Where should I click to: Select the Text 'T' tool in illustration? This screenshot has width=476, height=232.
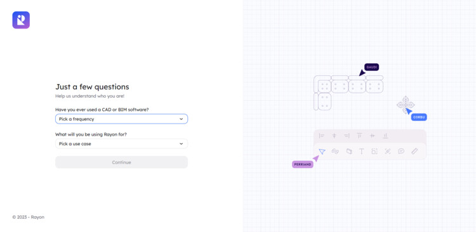pyautogui.click(x=362, y=151)
